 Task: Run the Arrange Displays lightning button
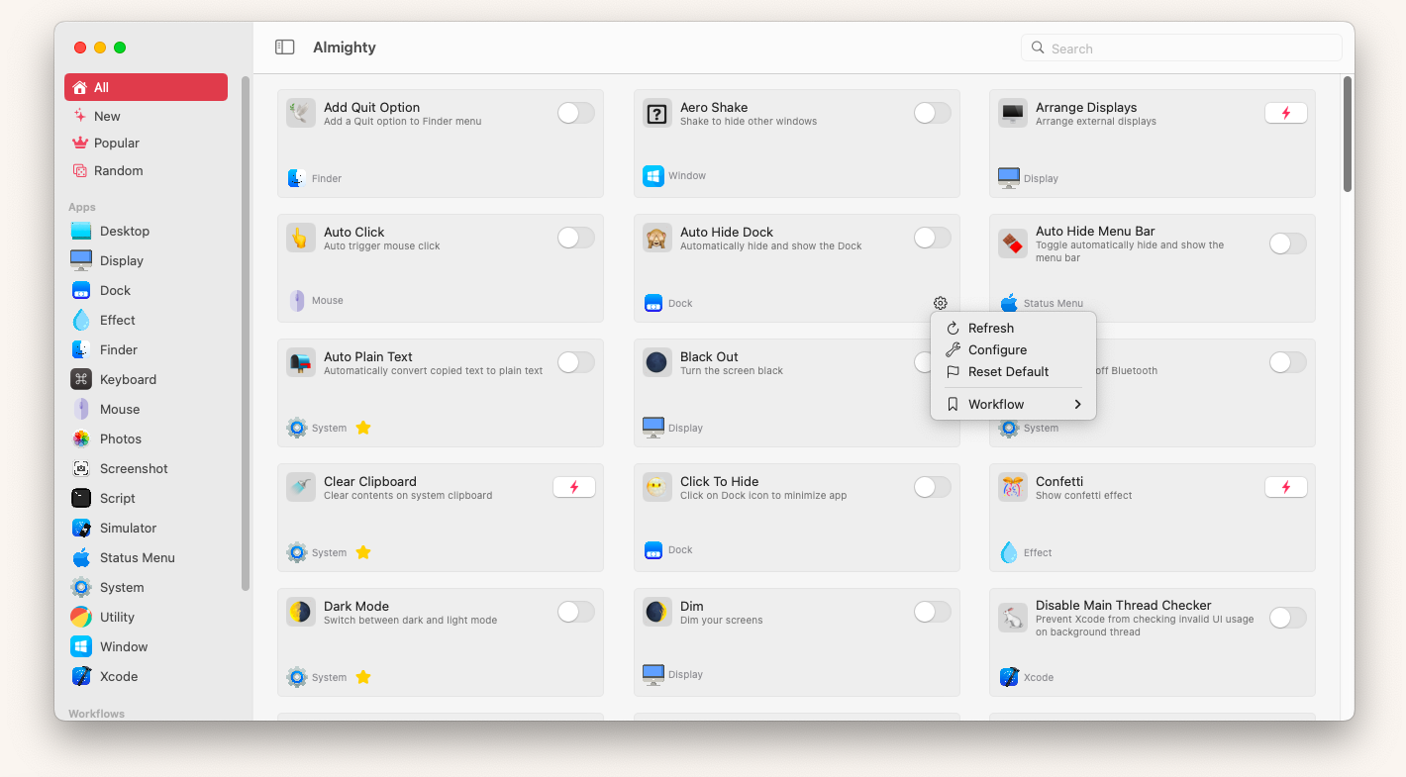tap(1285, 113)
